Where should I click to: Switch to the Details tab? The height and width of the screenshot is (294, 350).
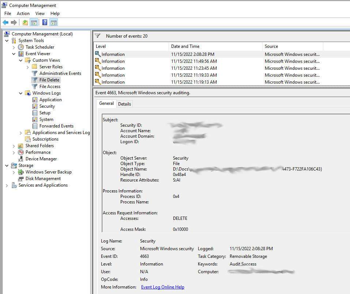click(x=124, y=104)
